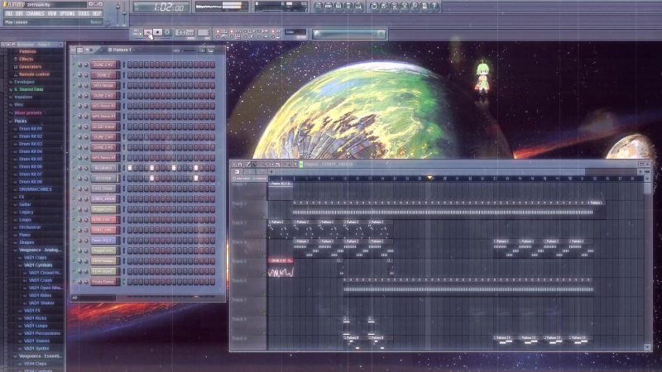This screenshot has height=372, width=662.
Task: Click the Stop transport button
Action: click(157, 32)
